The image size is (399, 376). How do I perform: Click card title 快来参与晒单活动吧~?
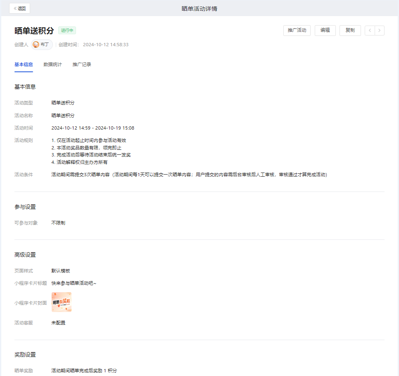click(74, 283)
